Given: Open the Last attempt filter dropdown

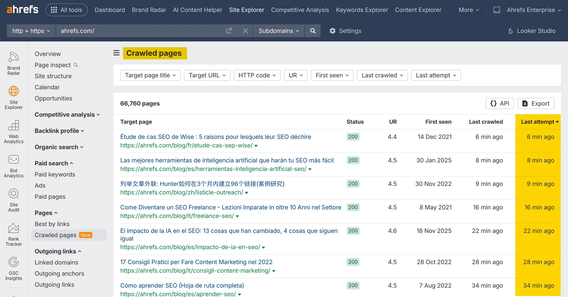Looking at the screenshot, I should (x=436, y=75).
